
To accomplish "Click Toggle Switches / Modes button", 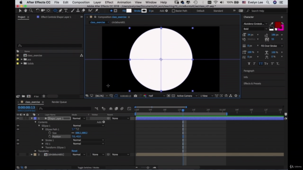I will pos(89,168).
